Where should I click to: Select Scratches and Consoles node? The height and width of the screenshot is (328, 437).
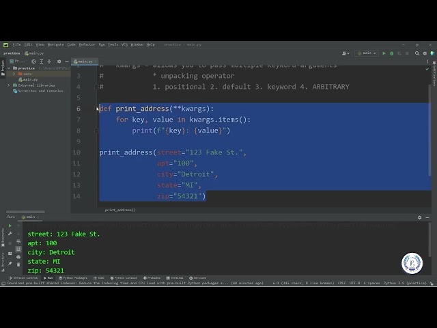coord(38,91)
